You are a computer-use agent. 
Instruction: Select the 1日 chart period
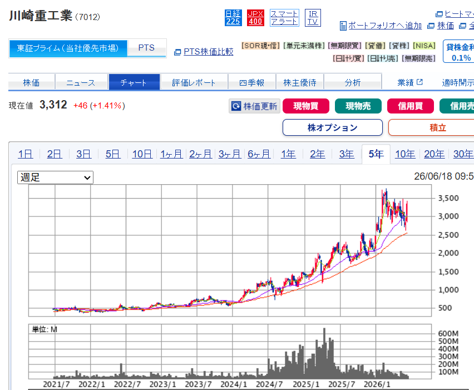pos(26,154)
